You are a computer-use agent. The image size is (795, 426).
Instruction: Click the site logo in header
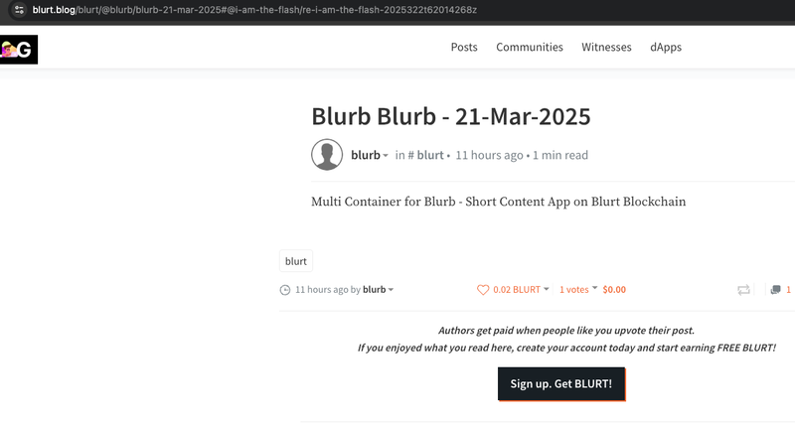coord(19,48)
